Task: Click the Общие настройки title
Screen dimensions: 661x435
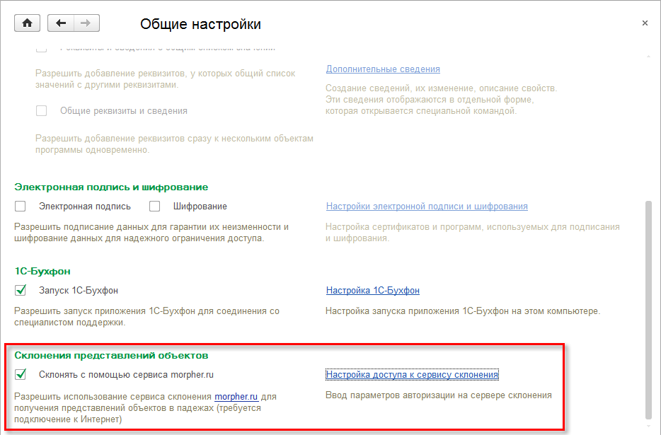Action: 201,24
